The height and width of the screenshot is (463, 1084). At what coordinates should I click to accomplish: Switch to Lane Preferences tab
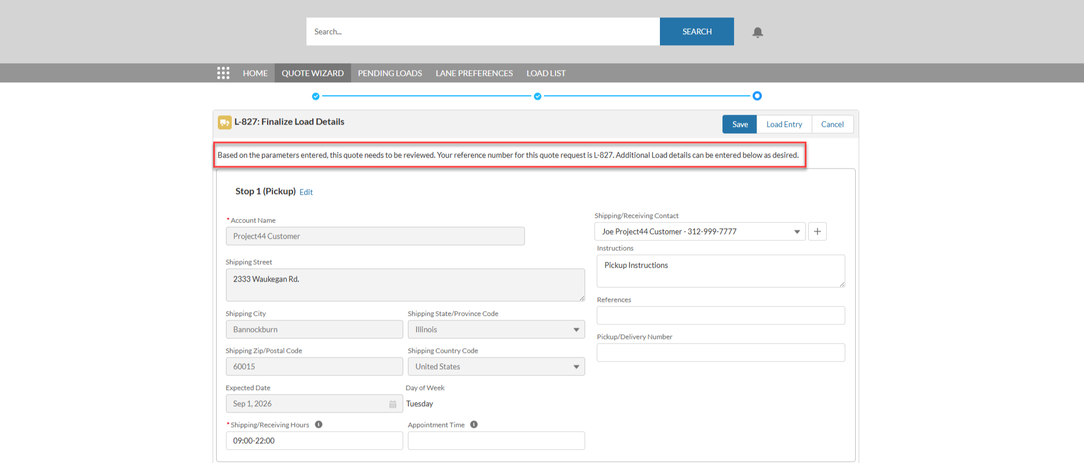click(x=475, y=73)
